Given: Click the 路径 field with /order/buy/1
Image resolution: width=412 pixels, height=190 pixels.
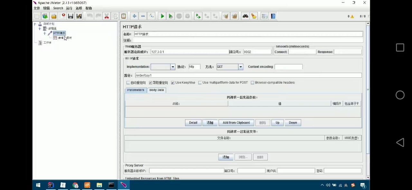Looking at the screenshot, I should pyautogui.click(x=248, y=76).
